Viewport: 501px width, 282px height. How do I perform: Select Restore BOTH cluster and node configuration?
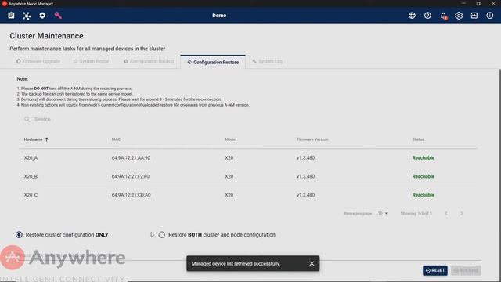pyautogui.click(x=162, y=235)
